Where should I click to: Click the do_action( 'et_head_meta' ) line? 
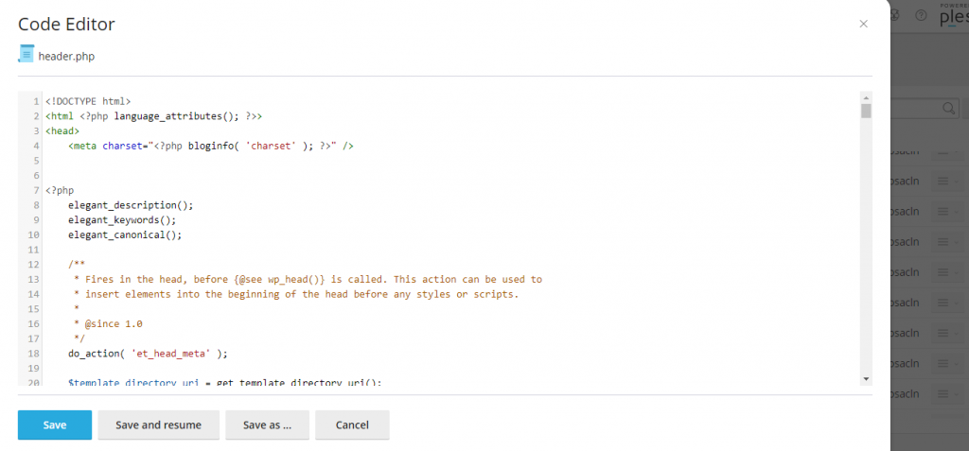tap(148, 354)
